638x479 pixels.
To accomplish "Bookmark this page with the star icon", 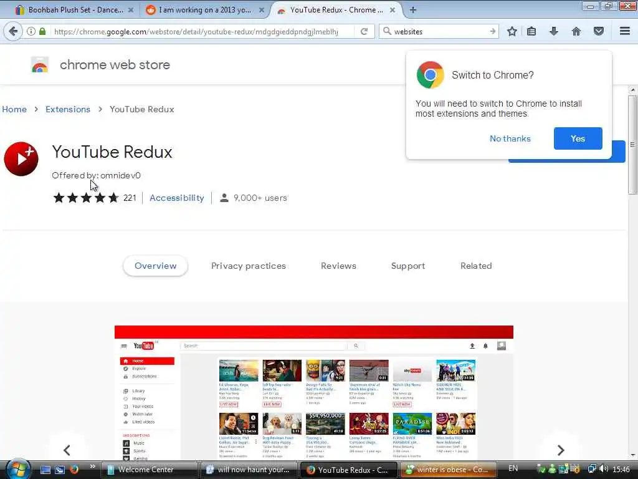I will click(512, 31).
